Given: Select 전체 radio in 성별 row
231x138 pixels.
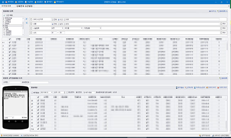Looking at the screenshot, I should 53,24.
